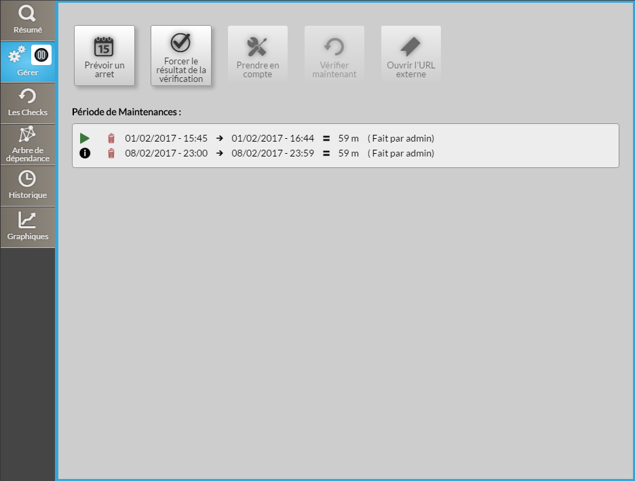
Task: Click 59 m duration in the 08/02/2017 row
Action: (348, 153)
